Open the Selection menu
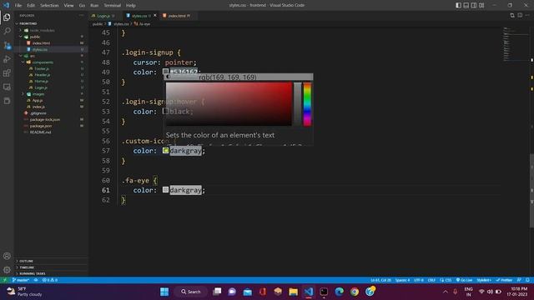Screen dimensions: 534x300 (49, 5)
